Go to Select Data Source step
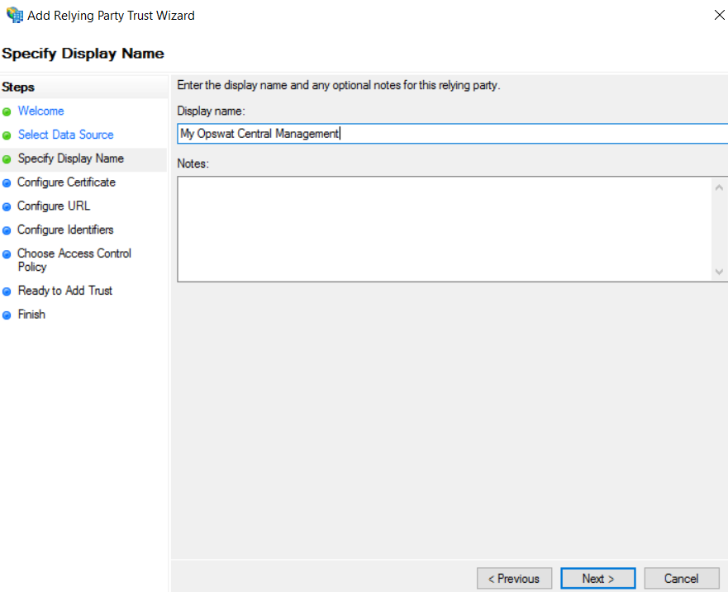Screen dimensions: 728x592 [x=65, y=135]
